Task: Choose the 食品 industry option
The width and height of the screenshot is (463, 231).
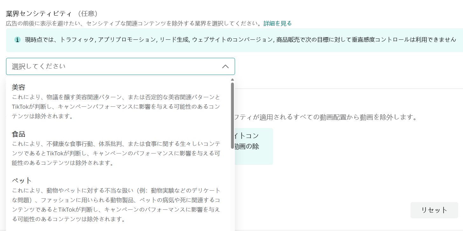Action: click(18, 134)
